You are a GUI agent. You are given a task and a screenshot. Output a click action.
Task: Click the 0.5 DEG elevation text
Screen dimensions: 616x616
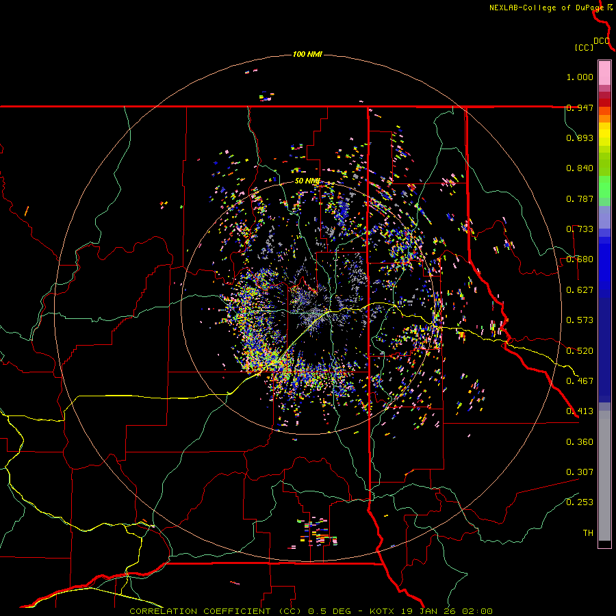[330, 611]
